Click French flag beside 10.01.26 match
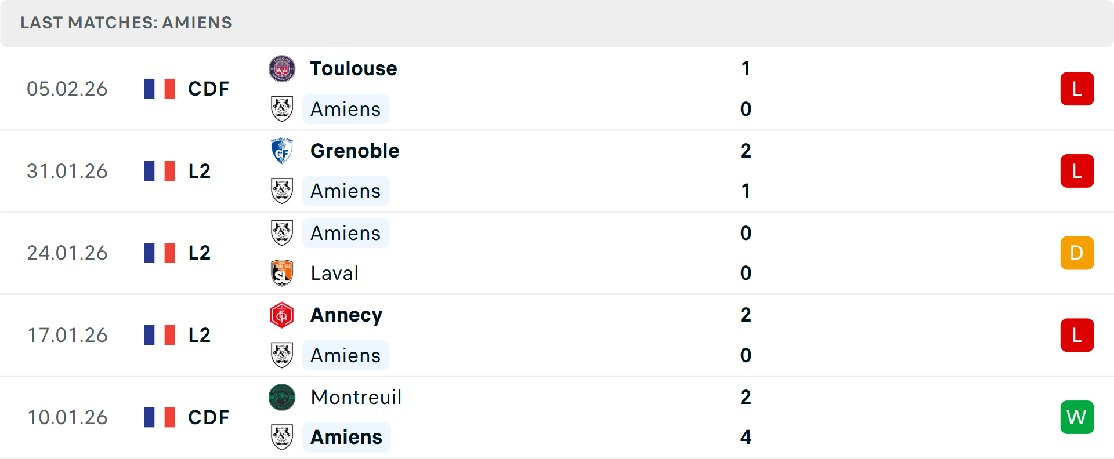 tap(160, 417)
